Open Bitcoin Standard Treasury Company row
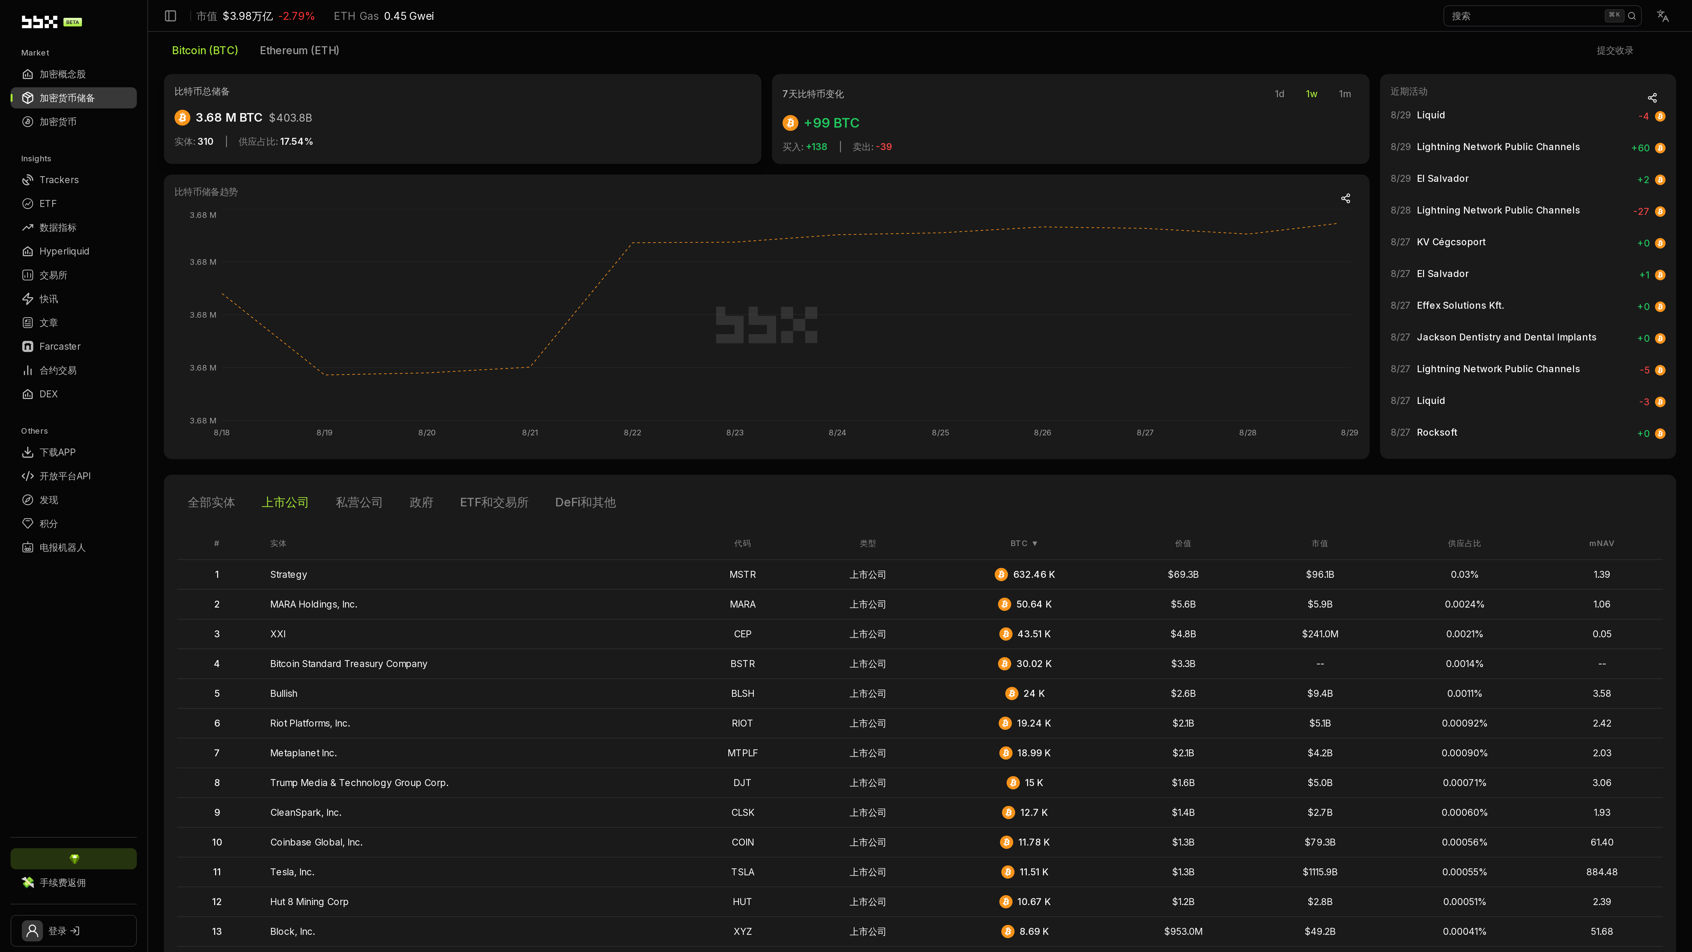1692x952 pixels. 920,663
